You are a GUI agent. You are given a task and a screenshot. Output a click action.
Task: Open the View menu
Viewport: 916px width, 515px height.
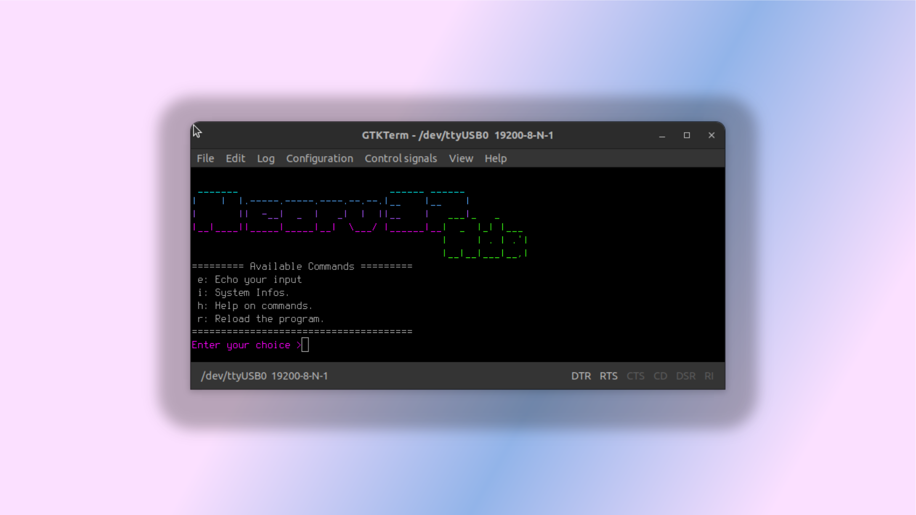click(x=461, y=159)
